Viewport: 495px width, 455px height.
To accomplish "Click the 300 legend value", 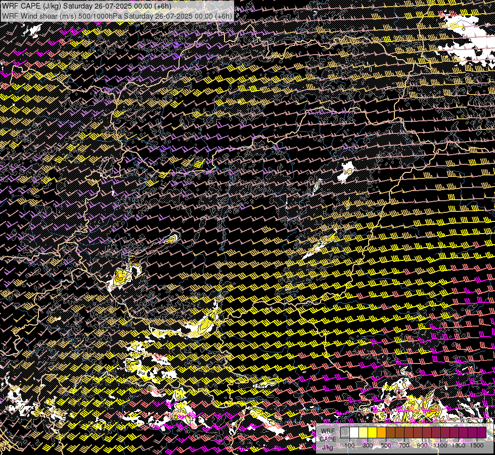I will [368, 445].
